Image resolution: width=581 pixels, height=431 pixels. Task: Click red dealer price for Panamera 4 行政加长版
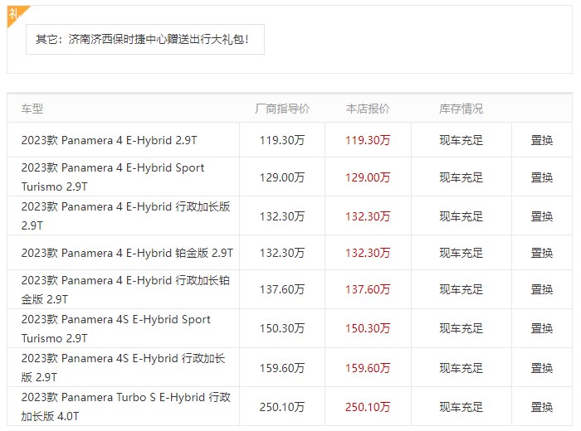368,216
